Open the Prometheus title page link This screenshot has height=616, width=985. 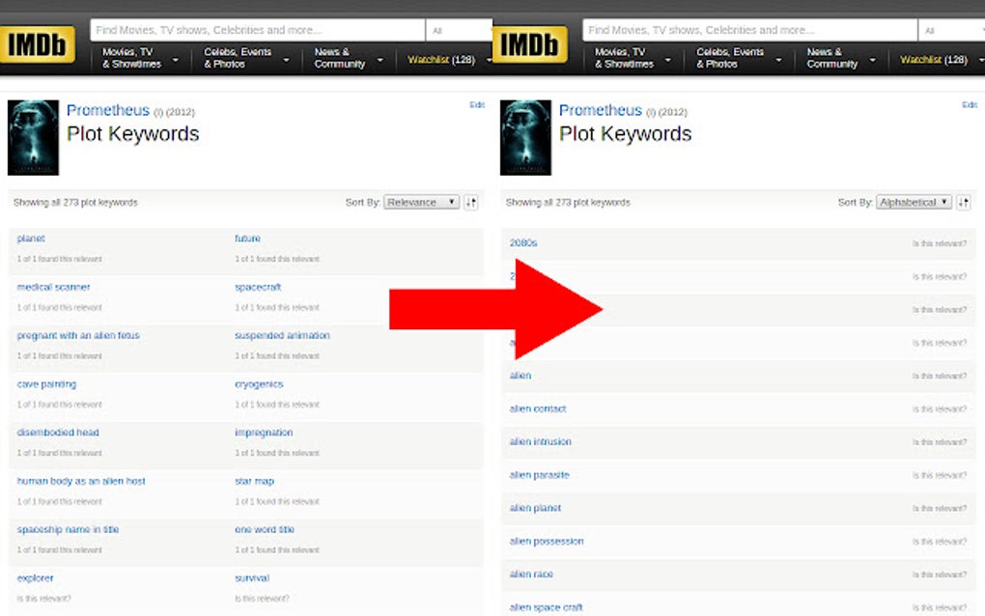pyautogui.click(x=107, y=110)
